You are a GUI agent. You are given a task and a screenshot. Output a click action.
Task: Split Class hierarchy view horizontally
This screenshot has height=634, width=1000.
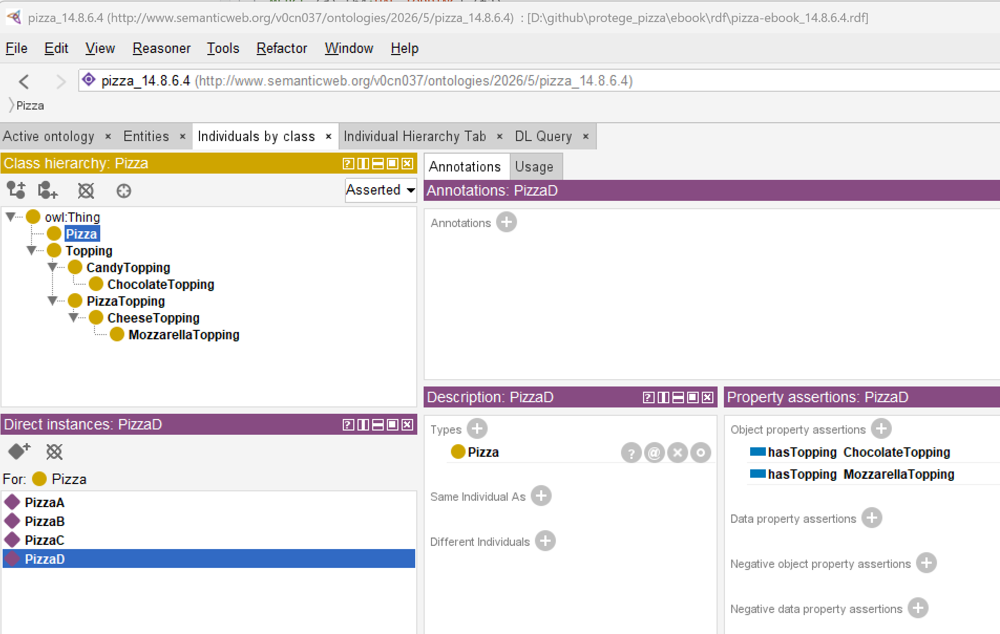point(377,164)
